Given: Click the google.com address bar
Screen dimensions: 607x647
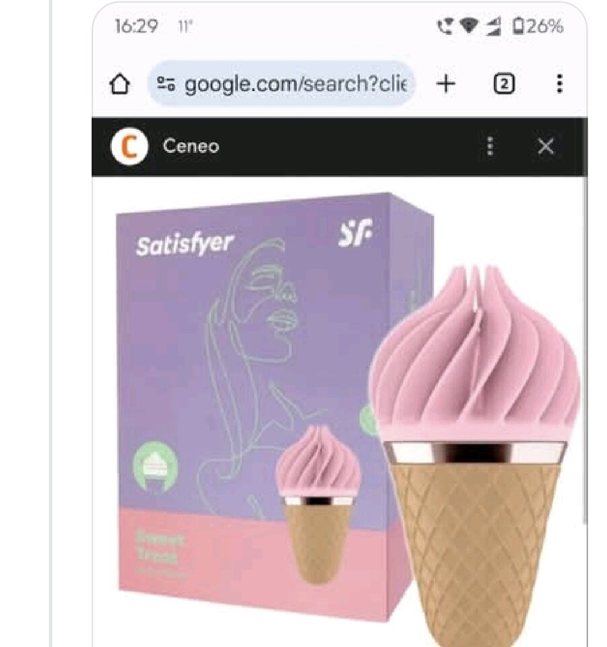Looking at the screenshot, I should click(x=281, y=84).
